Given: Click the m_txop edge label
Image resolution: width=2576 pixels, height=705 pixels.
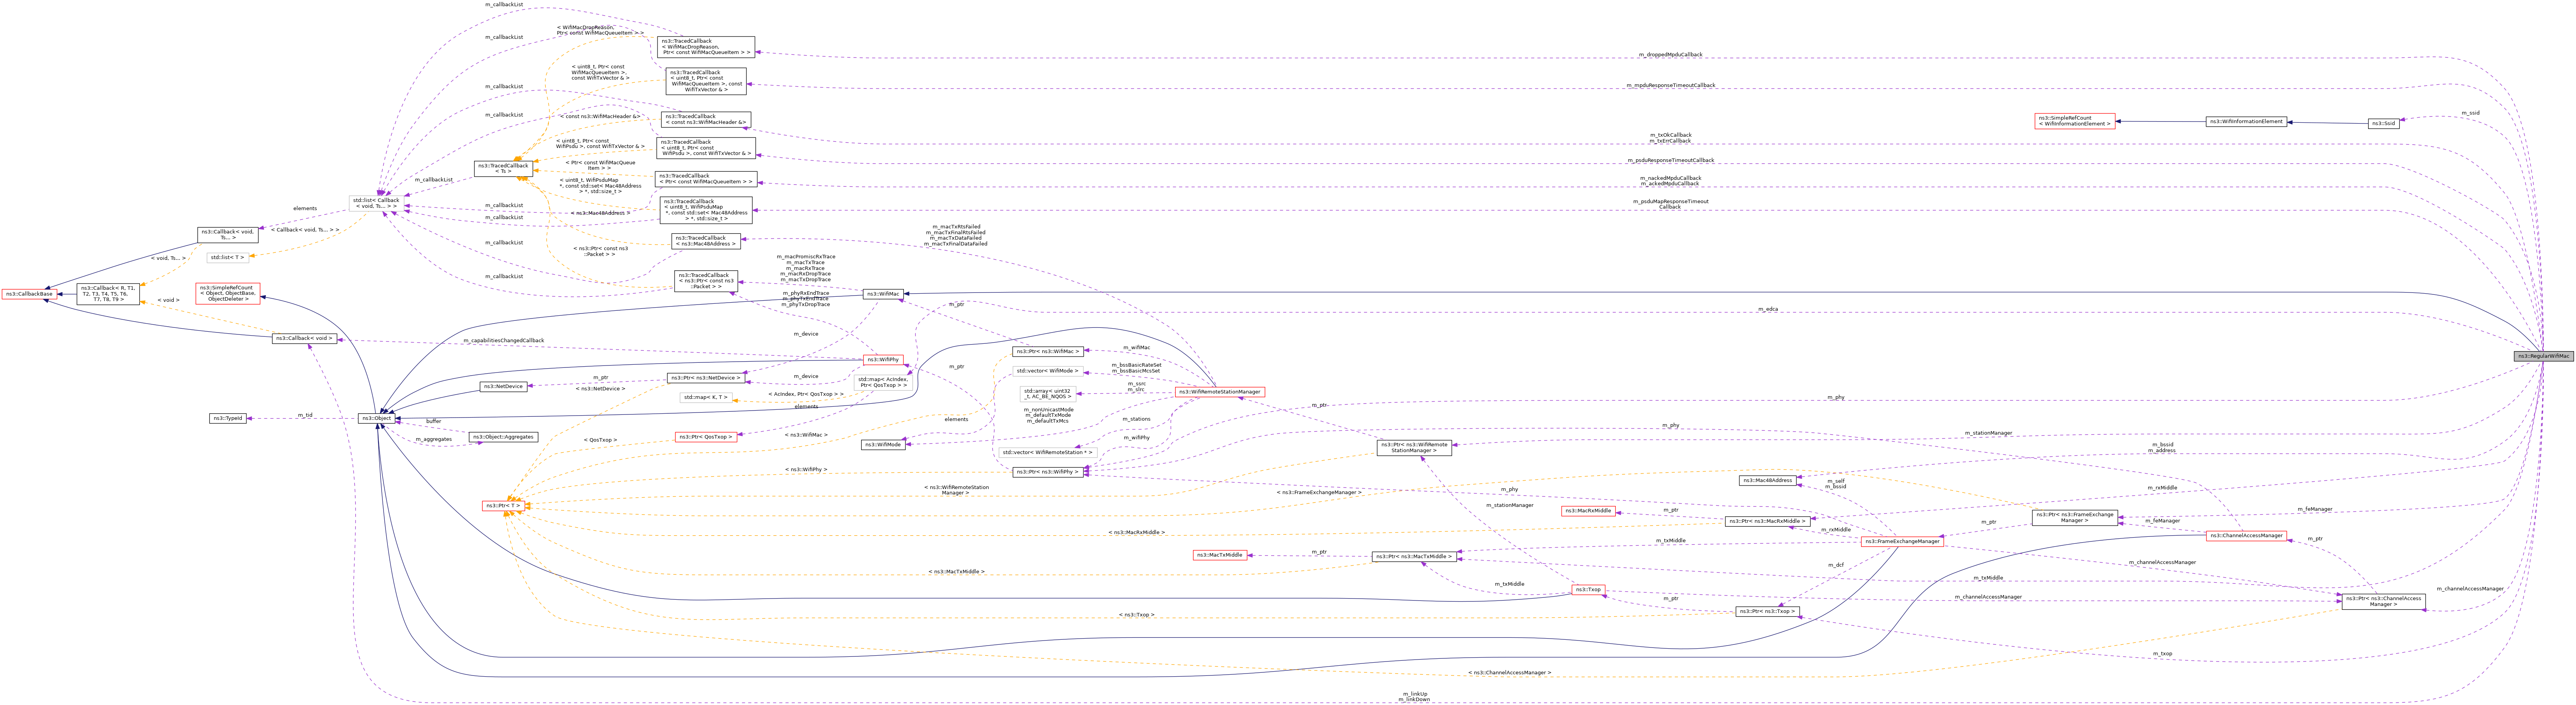Looking at the screenshot, I should click(2162, 654).
